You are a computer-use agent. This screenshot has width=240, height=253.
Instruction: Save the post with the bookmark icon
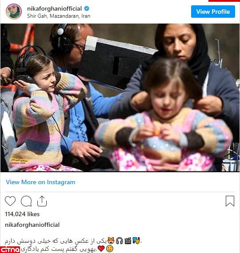[x=230, y=201]
